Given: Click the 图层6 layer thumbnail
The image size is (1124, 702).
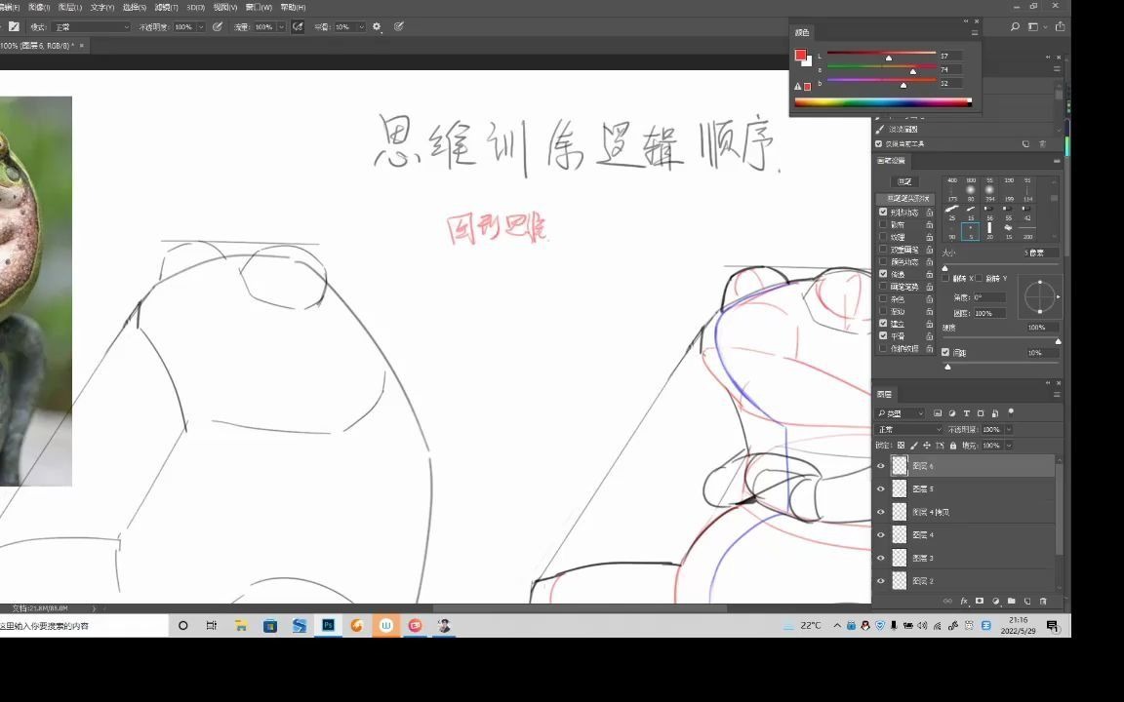Looking at the screenshot, I should tap(900, 465).
